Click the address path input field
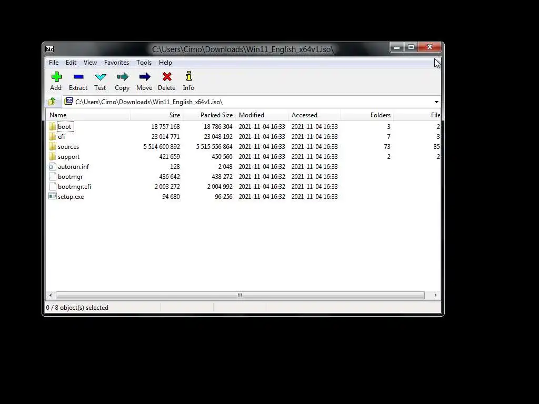The image size is (539, 404). click(x=253, y=102)
